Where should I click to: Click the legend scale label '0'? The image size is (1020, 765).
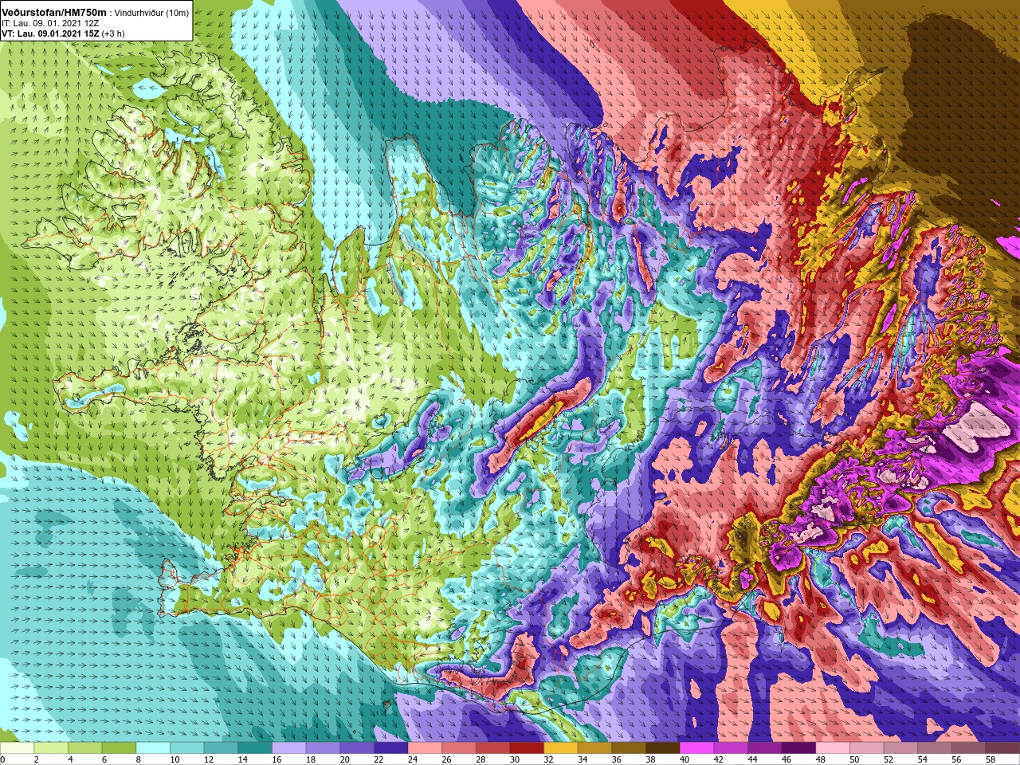(3, 760)
